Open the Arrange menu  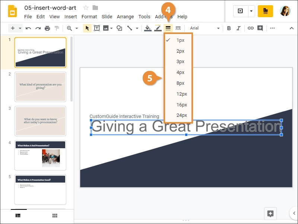125,17
